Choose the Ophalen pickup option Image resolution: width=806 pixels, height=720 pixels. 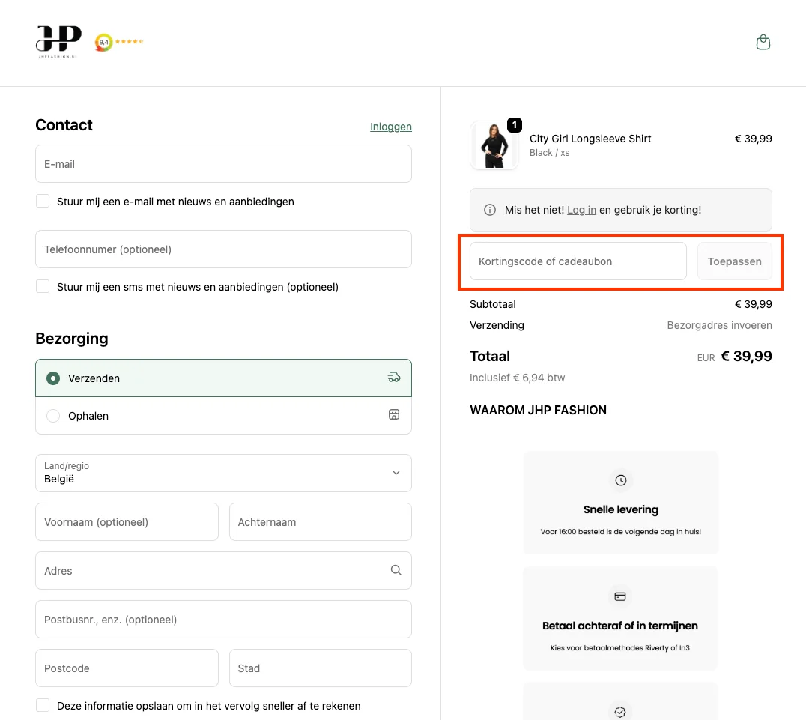point(54,416)
